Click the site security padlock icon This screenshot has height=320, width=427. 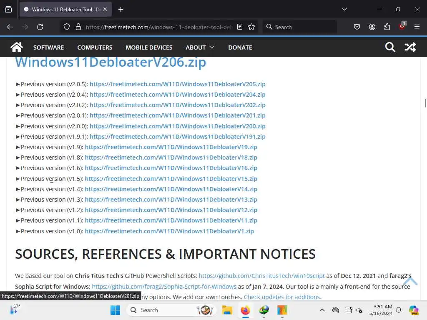pyautogui.click(x=78, y=27)
